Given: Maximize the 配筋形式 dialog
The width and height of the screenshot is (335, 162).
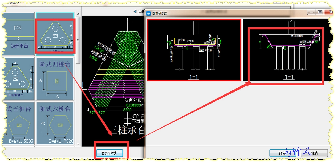Looking at the screenshot, I should point(320,12).
